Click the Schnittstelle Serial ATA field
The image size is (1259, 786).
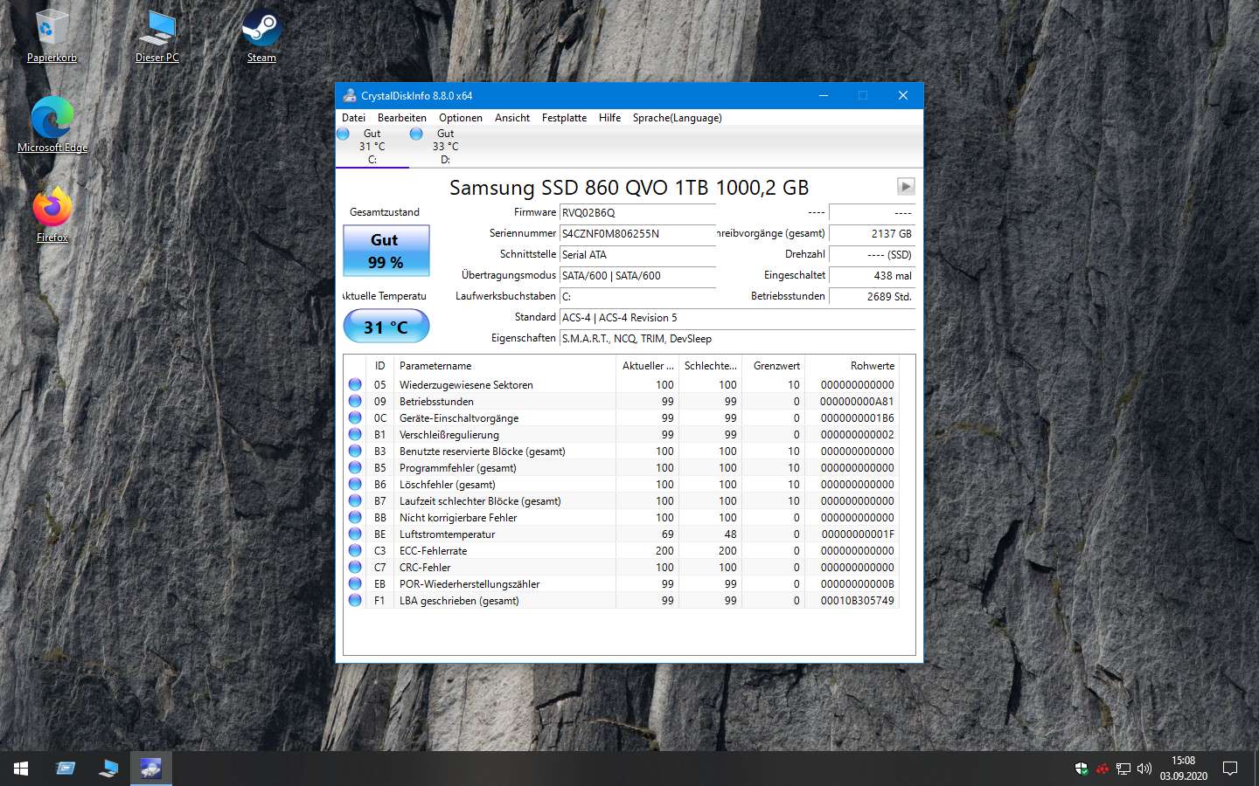[637, 254]
